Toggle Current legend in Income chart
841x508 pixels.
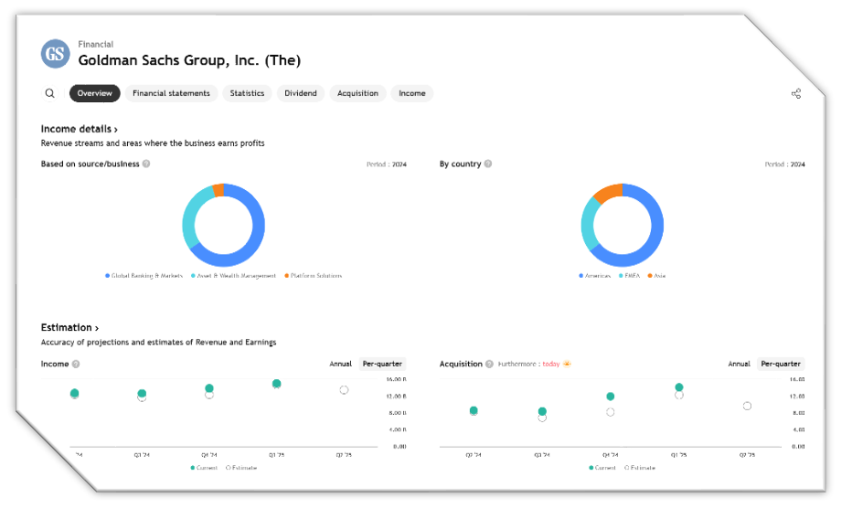point(204,468)
